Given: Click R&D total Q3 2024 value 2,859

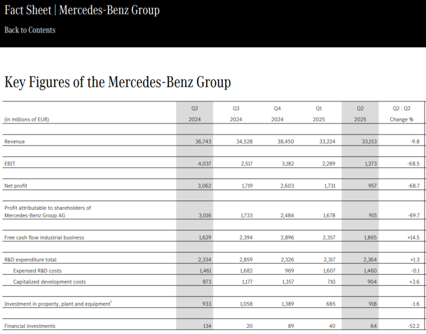Looking at the screenshot, I should coord(246,259).
